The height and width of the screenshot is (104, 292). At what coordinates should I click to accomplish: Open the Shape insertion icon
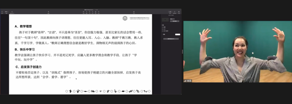[x=93, y=12]
